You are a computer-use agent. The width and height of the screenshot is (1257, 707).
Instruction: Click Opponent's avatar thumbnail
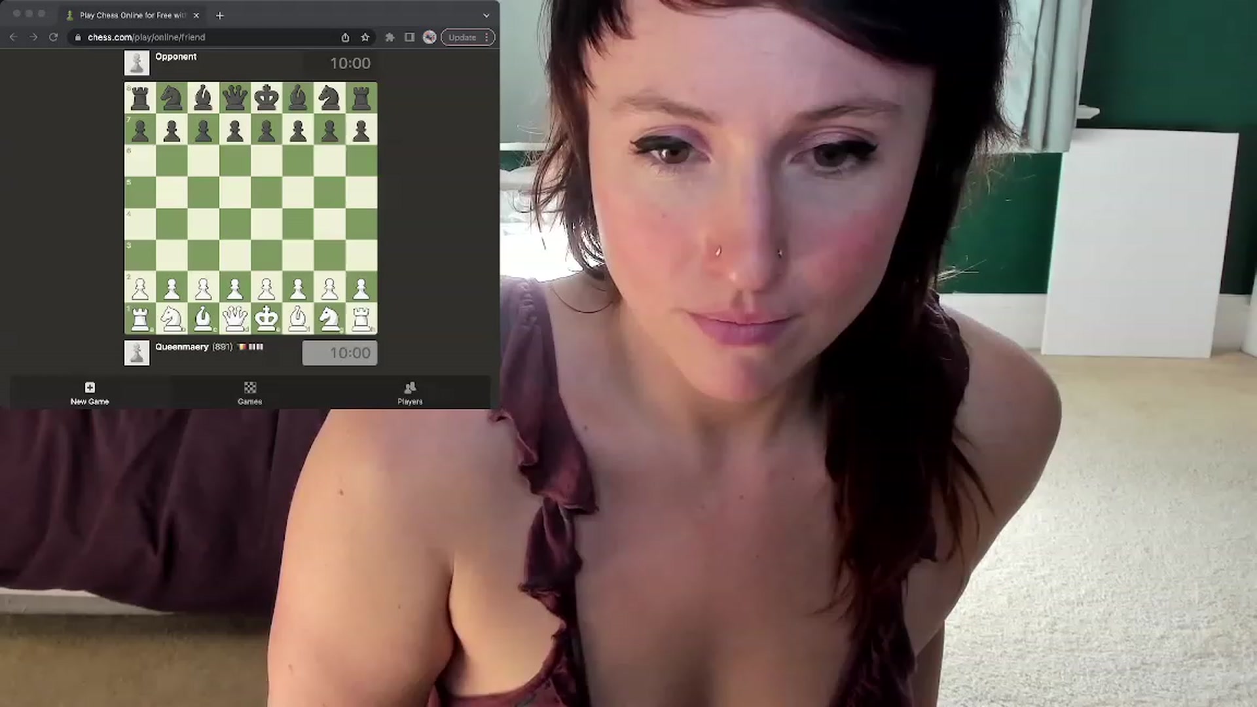(x=137, y=63)
